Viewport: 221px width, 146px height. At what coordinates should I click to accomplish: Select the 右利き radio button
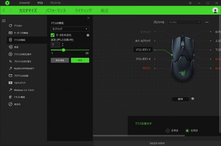187,131
